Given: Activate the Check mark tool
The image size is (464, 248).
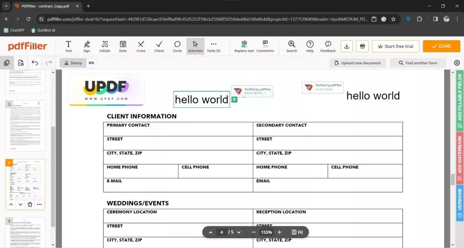Looking at the screenshot, I should pyautogui.click(x=159, y=46).
